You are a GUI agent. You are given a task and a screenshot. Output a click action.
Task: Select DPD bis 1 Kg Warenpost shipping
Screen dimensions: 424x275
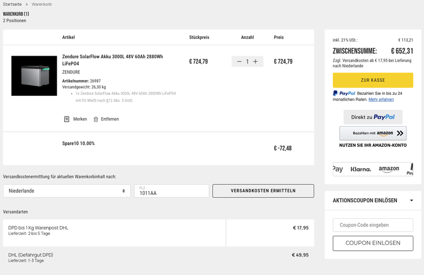158,233
